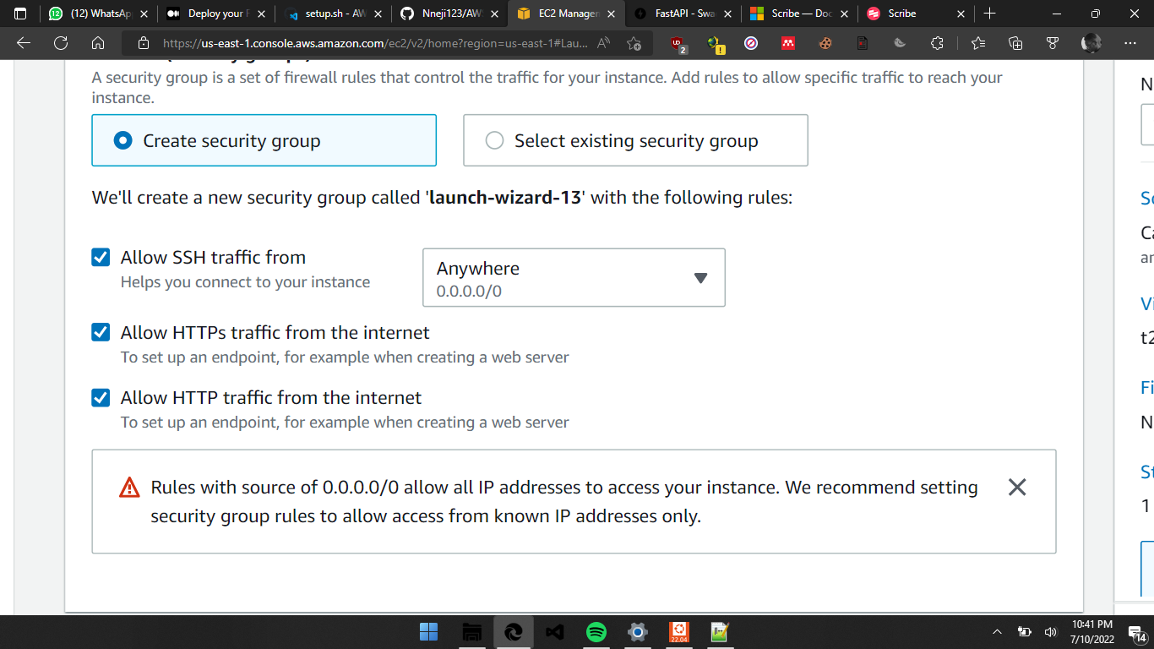Open the notepad with pencil taskbar app
Screen dimensions: 1154x649
point(720,632)
